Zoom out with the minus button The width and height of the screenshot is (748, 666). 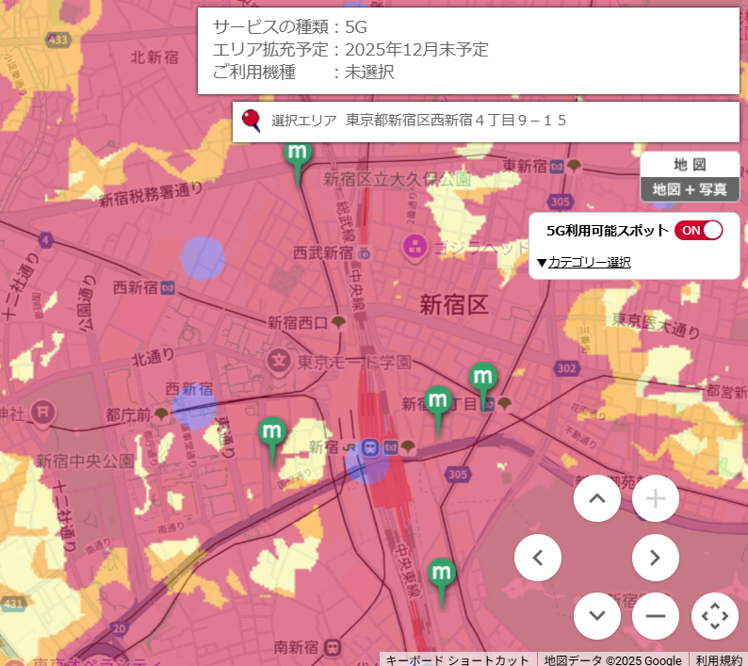tap(655, 615)
